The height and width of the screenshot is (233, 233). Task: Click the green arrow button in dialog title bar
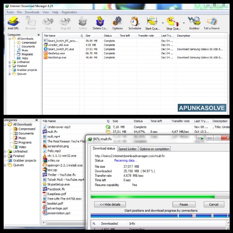(x=201, y=138)
